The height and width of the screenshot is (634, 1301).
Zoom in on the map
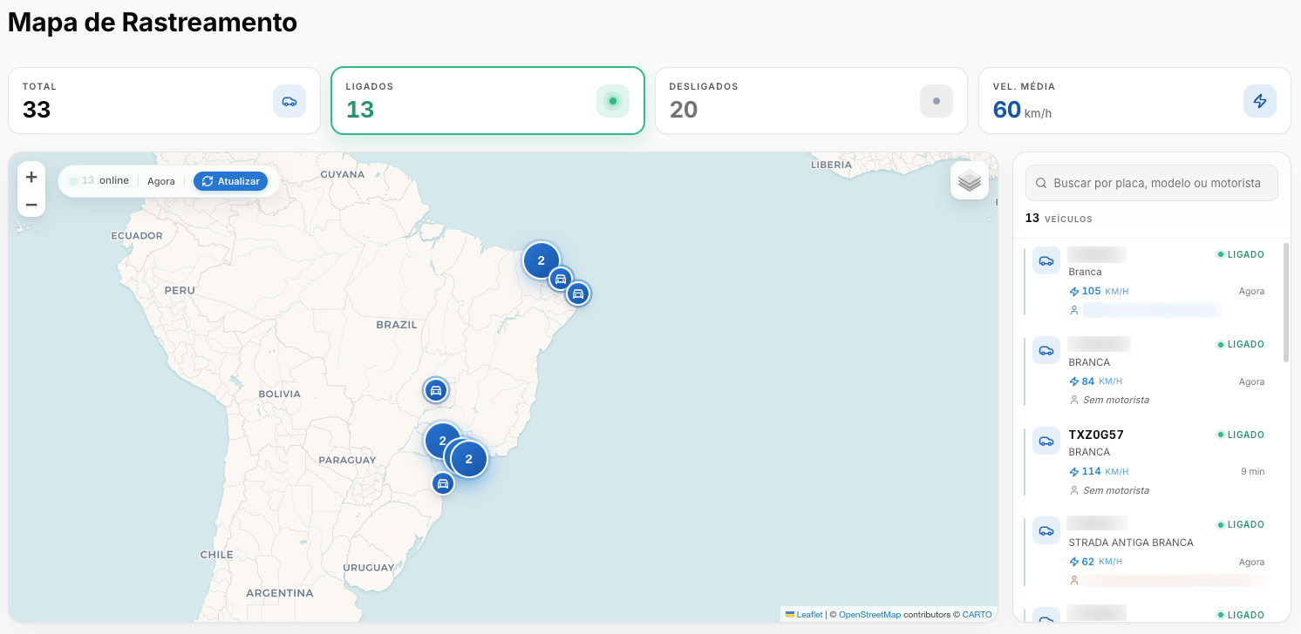tap(31, 177)
